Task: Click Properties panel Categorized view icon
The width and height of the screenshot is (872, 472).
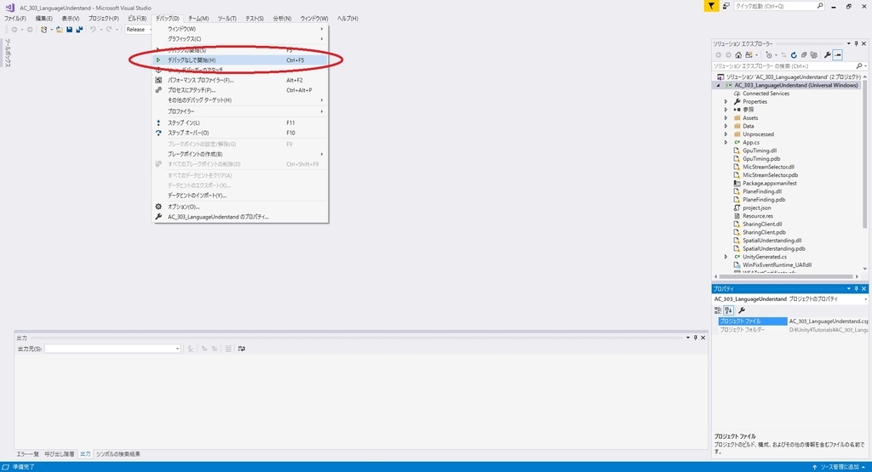Action: 718,310
